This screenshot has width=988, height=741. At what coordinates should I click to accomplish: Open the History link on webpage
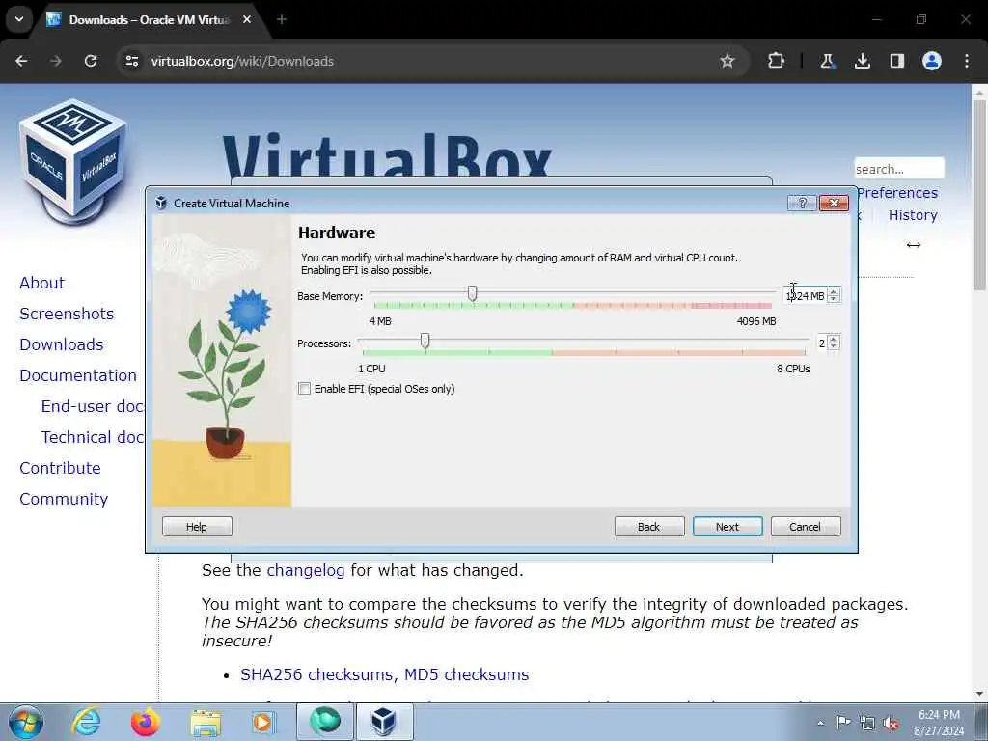tap(913, 215)
